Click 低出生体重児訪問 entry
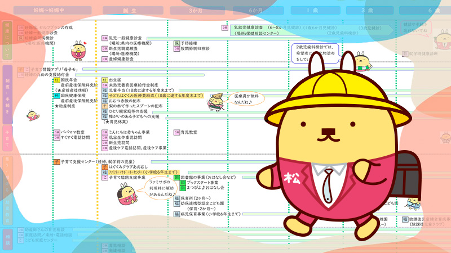This screenshot has width=451, height=253. pos(125,137)
